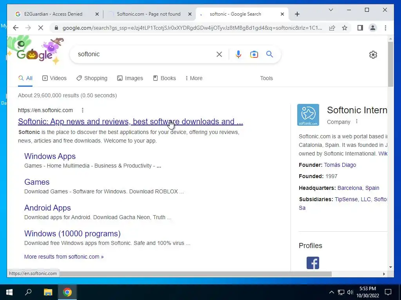Click inside the softonic search field
This screenshot has width=401, height=300.
tap(145, 54)
